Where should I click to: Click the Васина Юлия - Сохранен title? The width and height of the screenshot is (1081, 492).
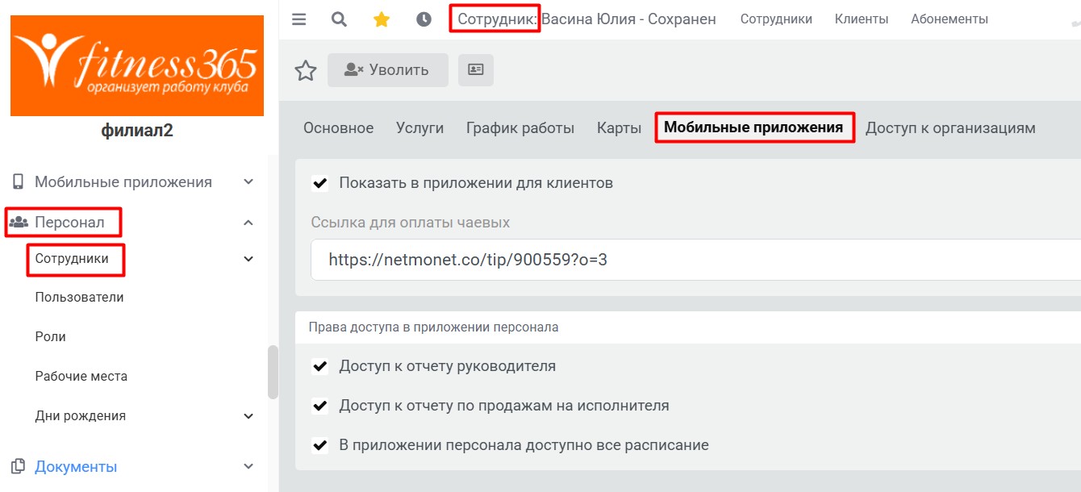point(628,19)
